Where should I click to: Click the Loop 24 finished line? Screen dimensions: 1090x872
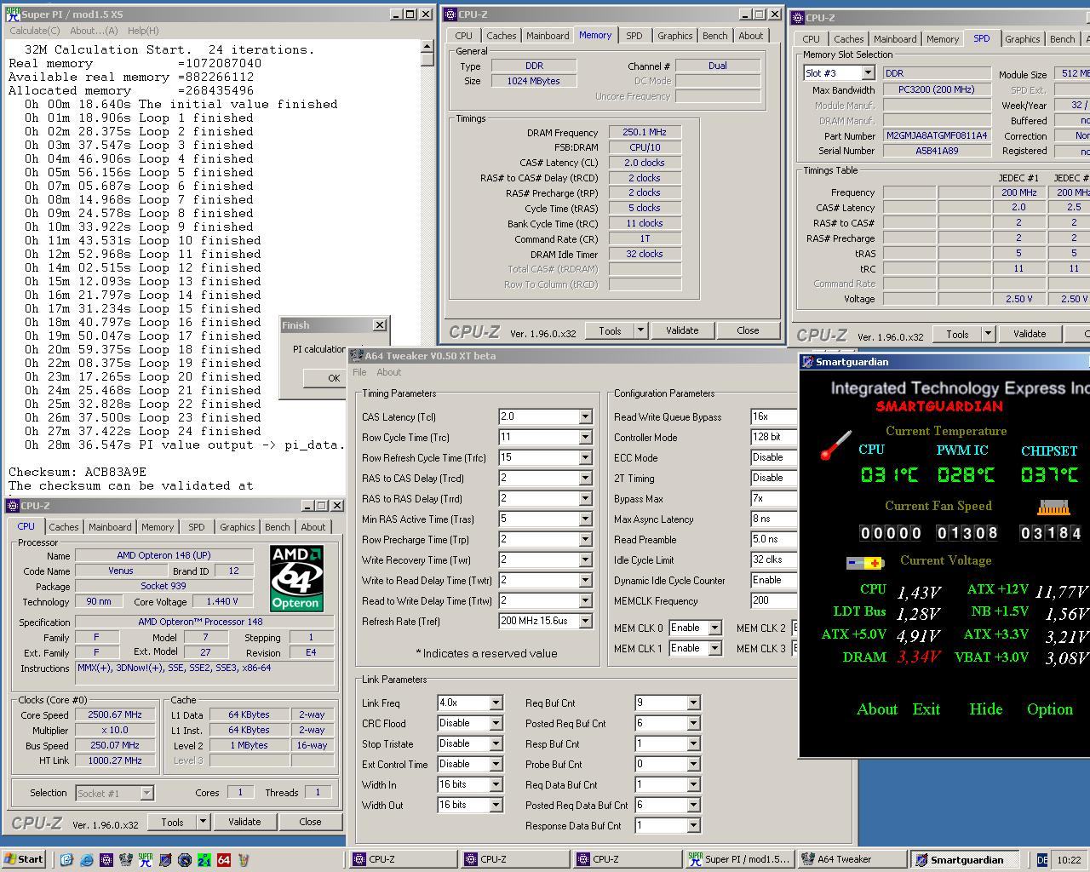[x=142, y=431]
